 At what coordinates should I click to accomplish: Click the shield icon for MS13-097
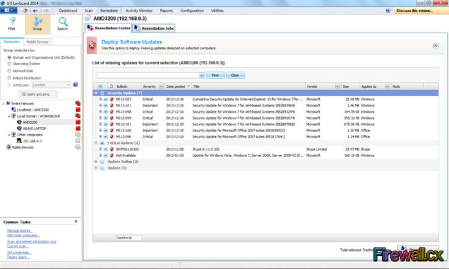112,99
